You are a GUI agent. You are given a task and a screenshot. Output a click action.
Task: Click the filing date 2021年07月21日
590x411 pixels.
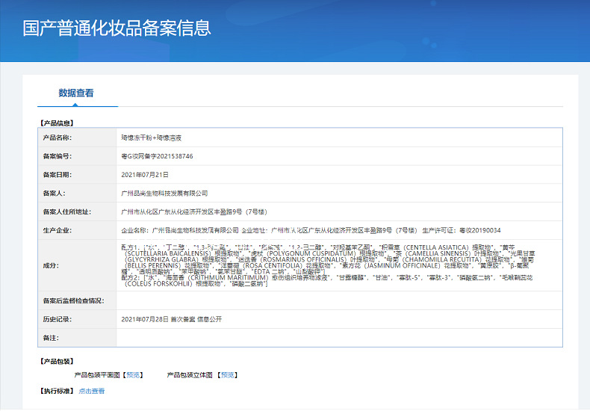click(x=145, y=174)
